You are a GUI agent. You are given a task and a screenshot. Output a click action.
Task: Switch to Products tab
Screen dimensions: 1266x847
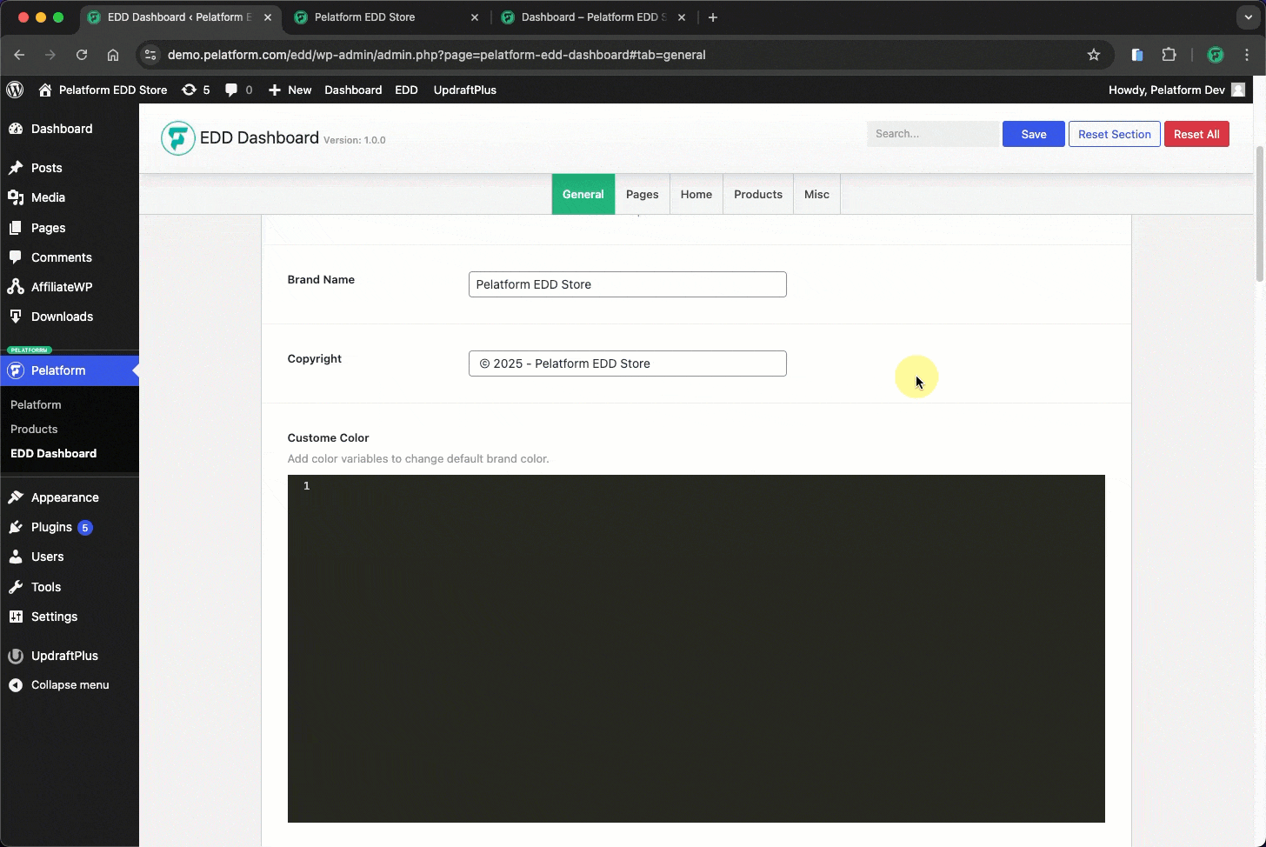758,194
